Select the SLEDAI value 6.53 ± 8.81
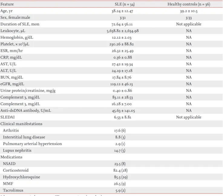 (123, 117)
